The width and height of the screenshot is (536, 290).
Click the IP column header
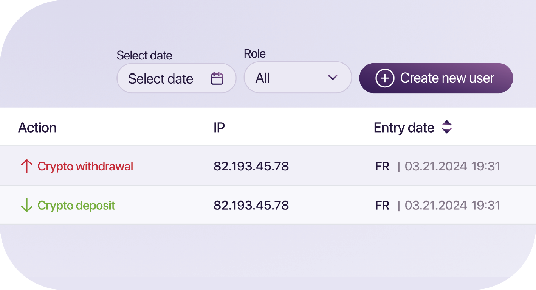[219, 128]
